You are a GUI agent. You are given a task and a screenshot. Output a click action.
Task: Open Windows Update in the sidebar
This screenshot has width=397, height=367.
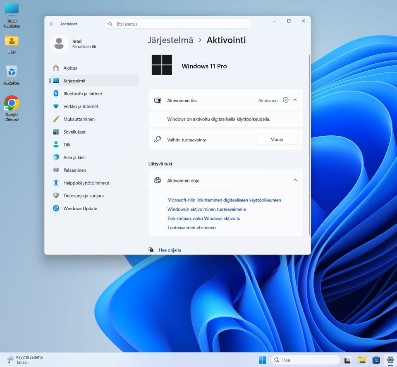[x=80, y=209]
